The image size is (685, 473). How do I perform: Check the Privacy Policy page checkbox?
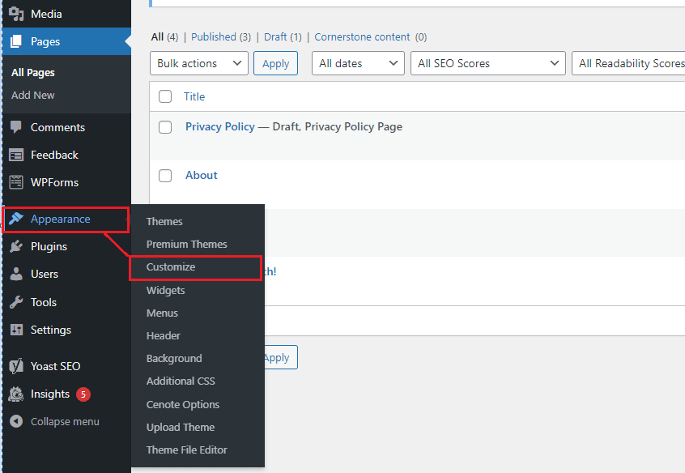point(165,127)
